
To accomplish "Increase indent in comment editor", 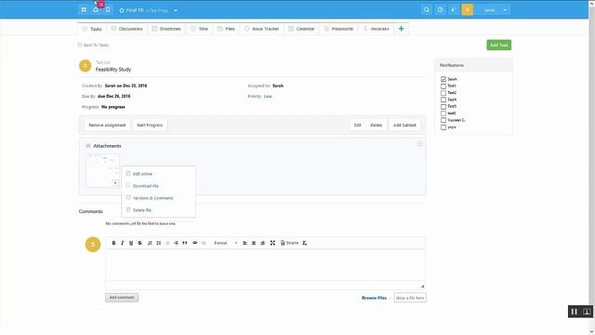I will coord(176,243).
